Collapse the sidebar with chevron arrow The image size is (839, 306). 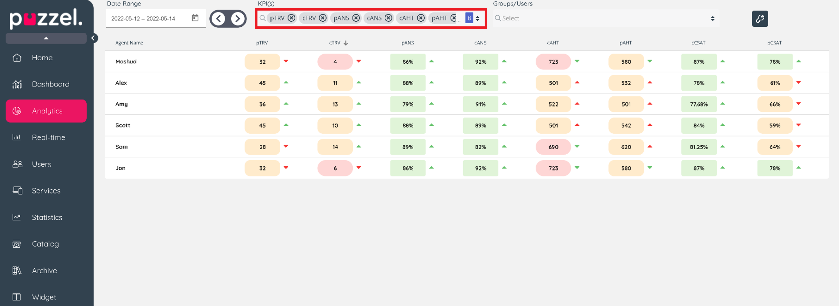93,38
